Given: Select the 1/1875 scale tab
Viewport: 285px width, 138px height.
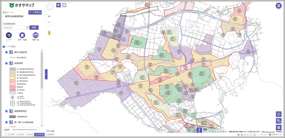Looking at the screenshot, I should pyautogui.click(x=11, y=134).
